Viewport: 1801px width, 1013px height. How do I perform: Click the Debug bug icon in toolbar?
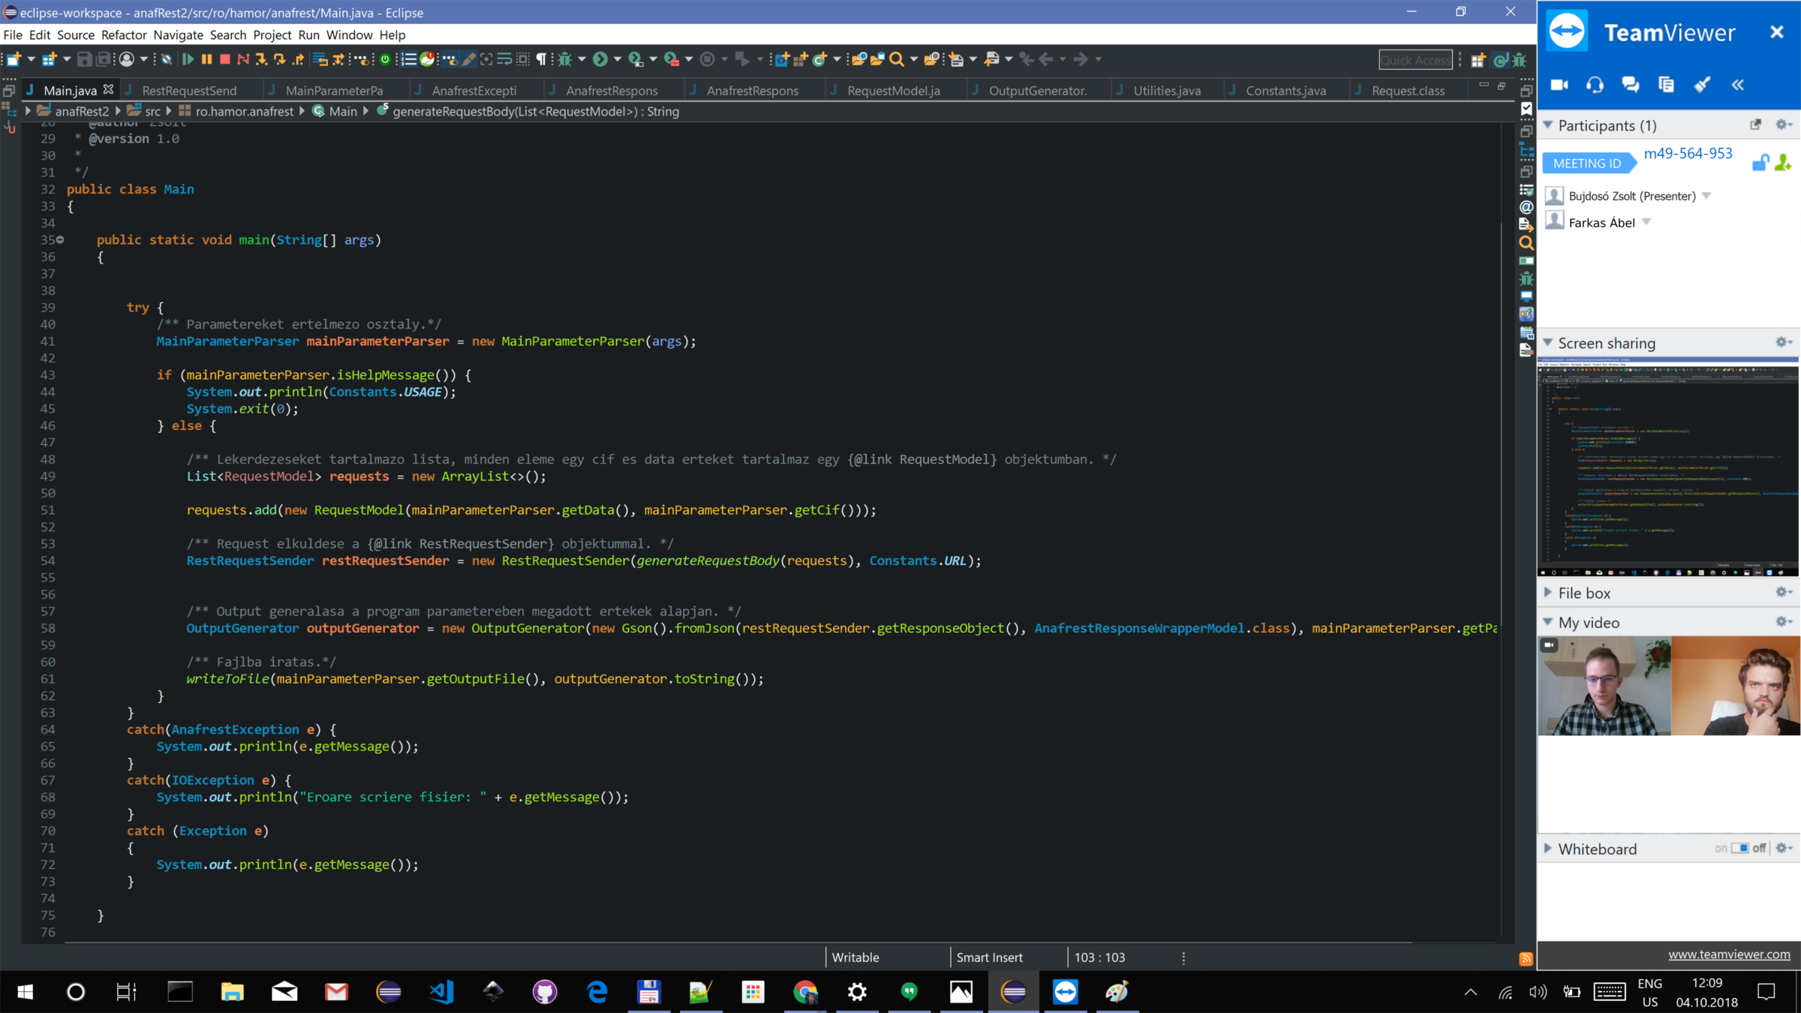pos(564,59)
